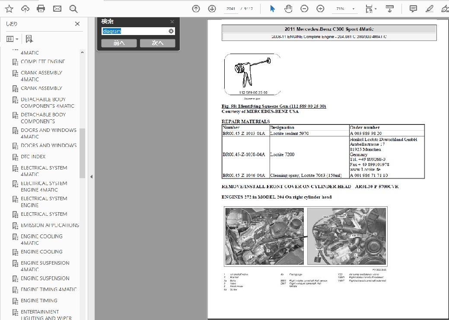
Task: Click the right engine photo
Action: pos(347,237)
